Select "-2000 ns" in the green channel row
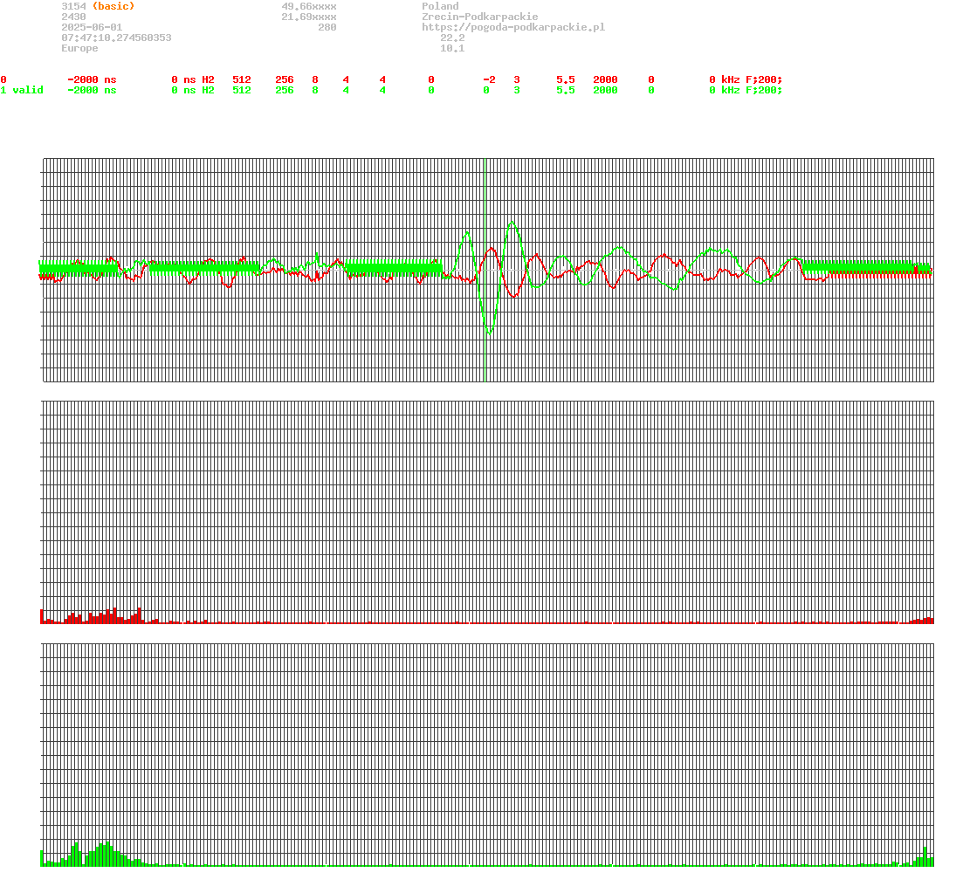 (x=92, y=90)
